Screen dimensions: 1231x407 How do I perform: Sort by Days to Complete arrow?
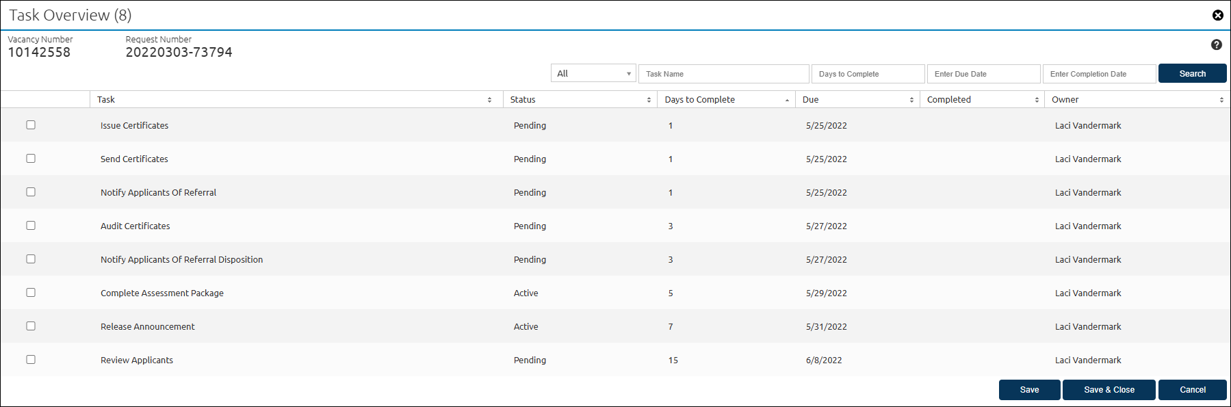coord(787,100)
